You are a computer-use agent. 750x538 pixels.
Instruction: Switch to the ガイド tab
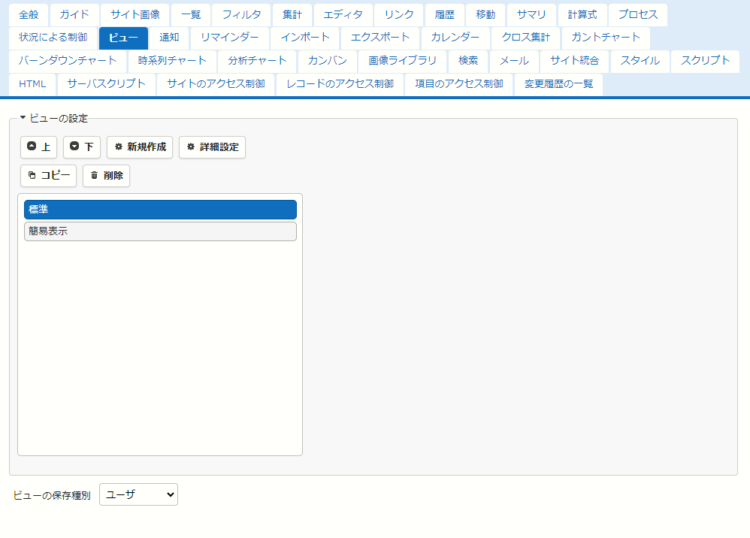tap(74, 15)
